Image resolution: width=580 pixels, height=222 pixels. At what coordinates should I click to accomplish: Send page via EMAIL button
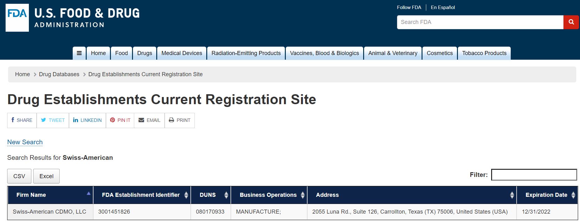click(x=149, y=120)
